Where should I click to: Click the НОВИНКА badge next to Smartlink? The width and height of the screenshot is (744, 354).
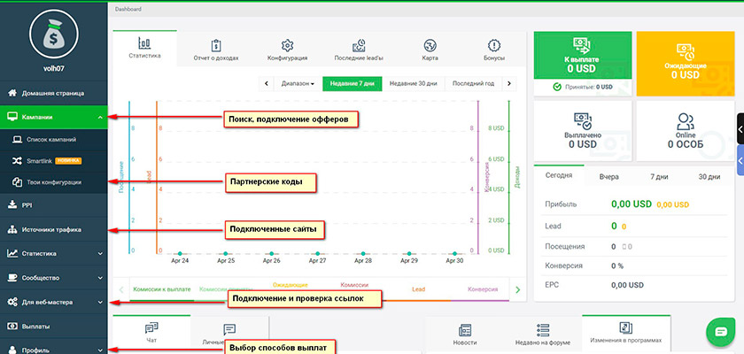pyautogui.click(x=68, y=161)
